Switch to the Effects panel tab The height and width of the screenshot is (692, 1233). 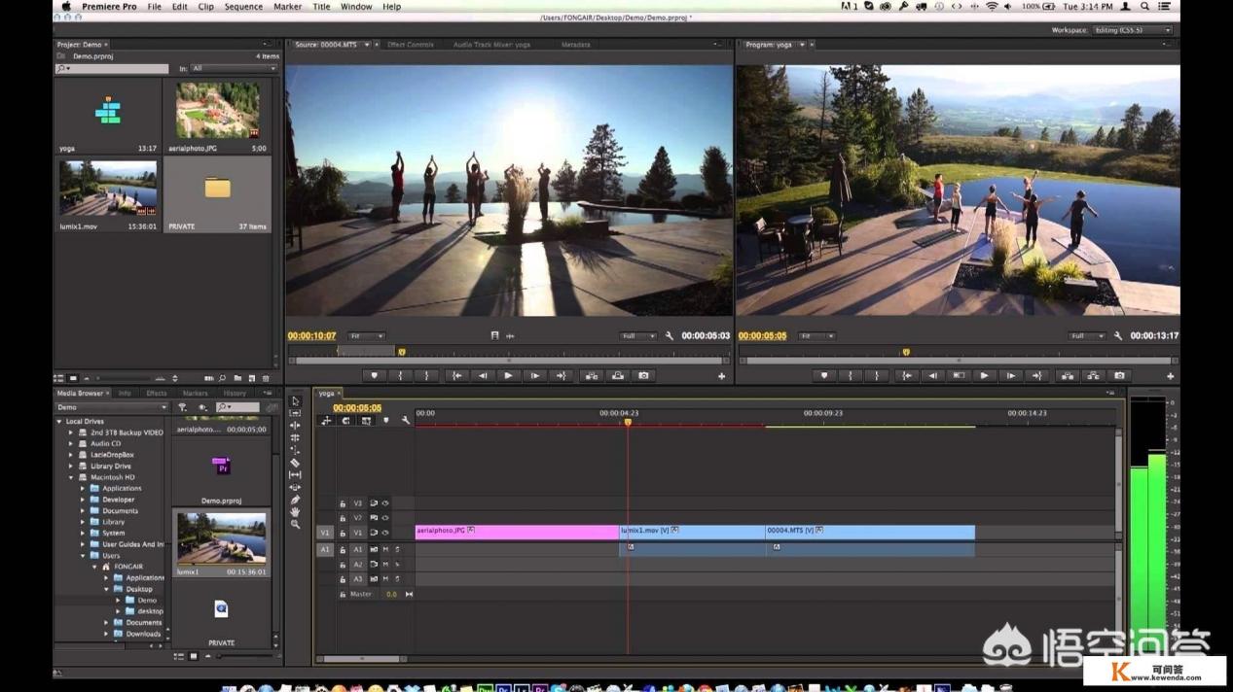[x=156, y=394]
